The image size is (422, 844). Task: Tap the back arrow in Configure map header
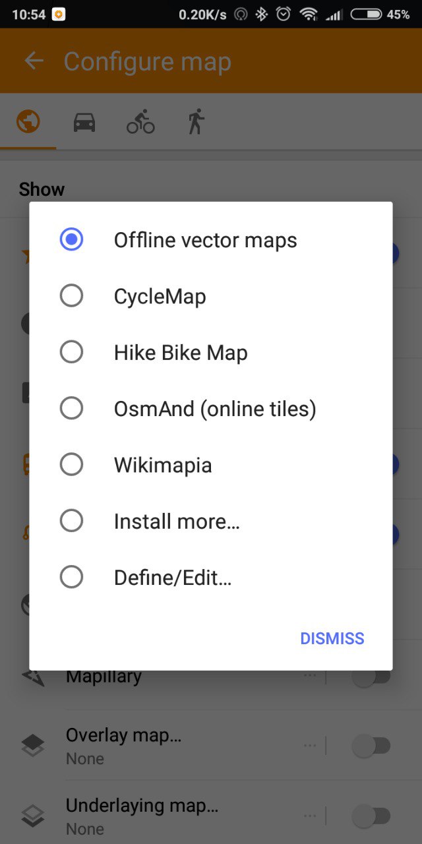coord(34,61)
